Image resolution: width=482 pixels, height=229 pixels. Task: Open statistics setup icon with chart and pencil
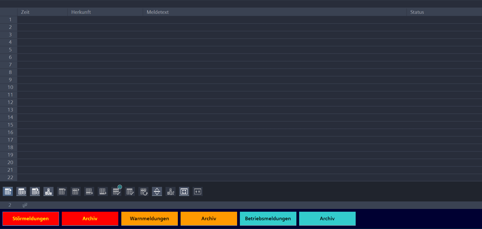171,192
